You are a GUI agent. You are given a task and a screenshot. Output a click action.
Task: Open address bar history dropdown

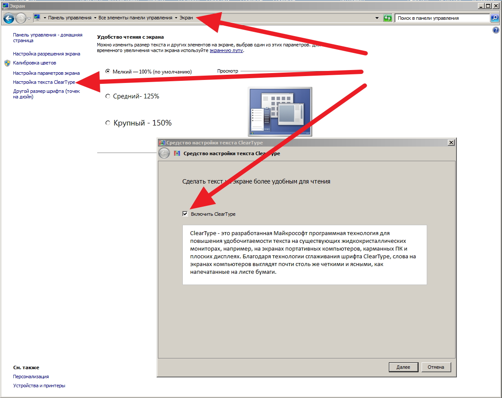pyautogui.click(x=377, y=18)
